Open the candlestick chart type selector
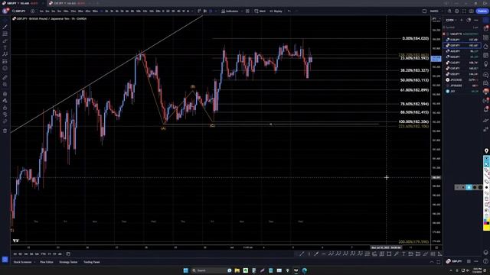Screen dimensions: 490x275 click(x=211, y=11)
